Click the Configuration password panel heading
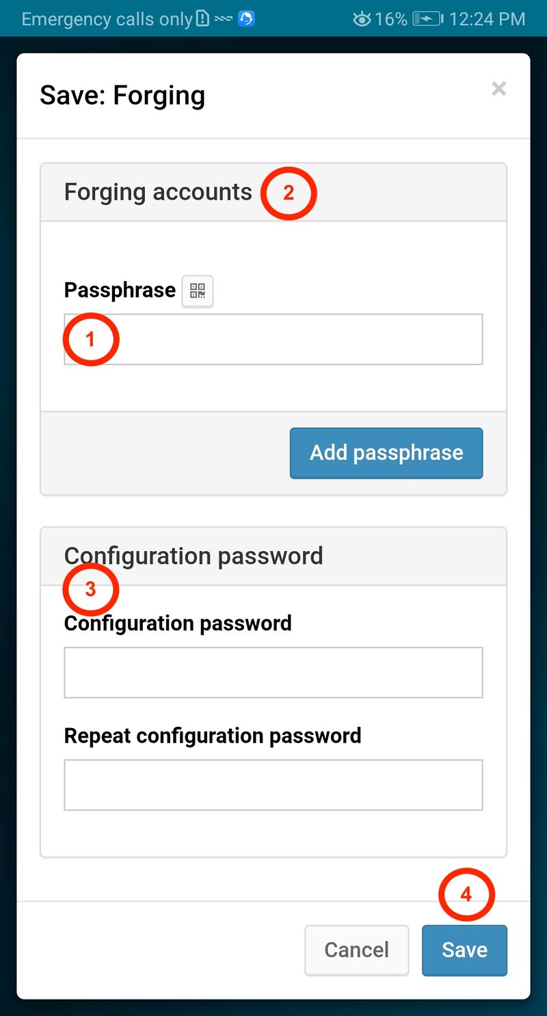 click(194, 556)
